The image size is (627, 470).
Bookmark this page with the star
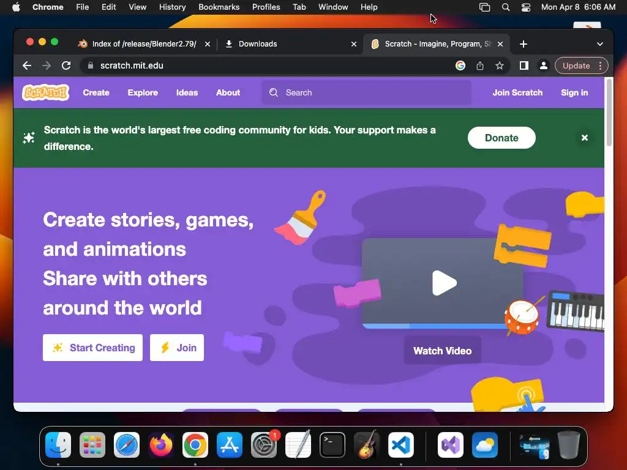pos(500,65)
